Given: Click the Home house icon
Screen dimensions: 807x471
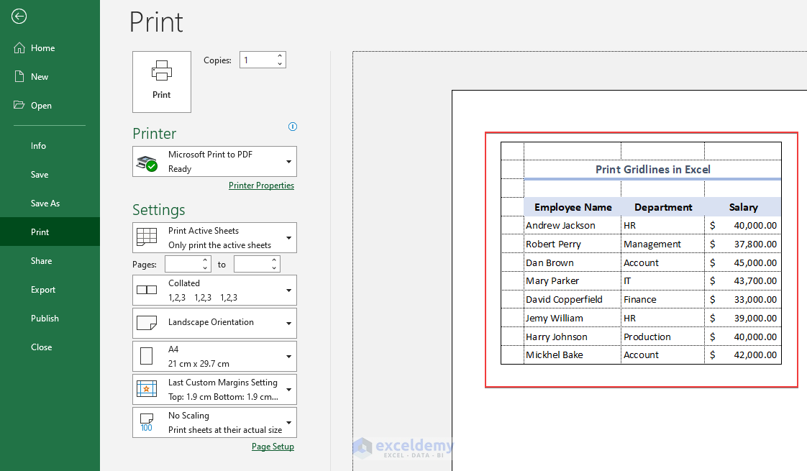Looking at the screenshot, I should click(19, 48).
